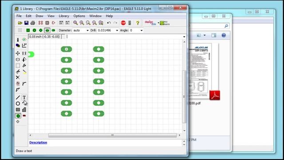The image size is (284, 160).
Task: Click the Execute Script icon
Action: pyautogui.click(x=61, y=23)
